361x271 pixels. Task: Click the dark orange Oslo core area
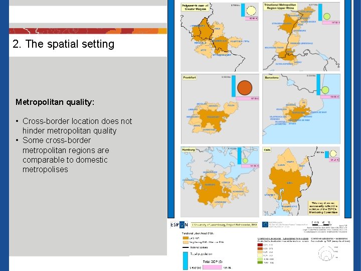point(289,183)
